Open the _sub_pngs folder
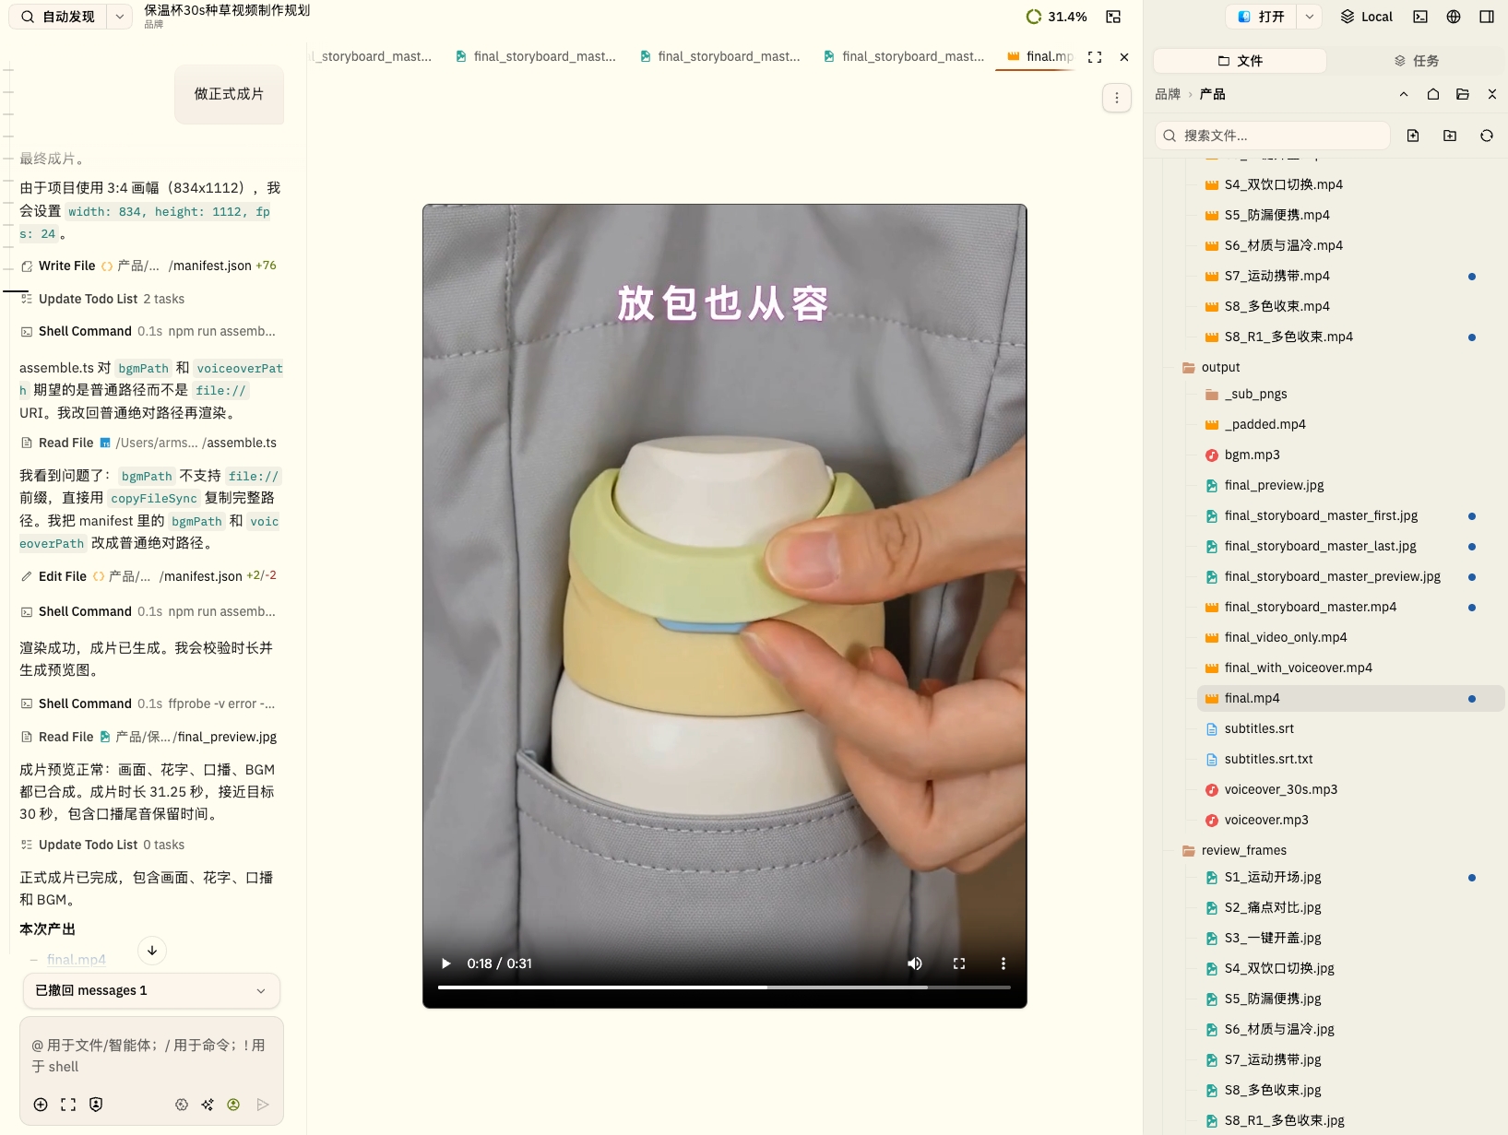The image size is (1508, 1135). click(x=1255, y=394)
